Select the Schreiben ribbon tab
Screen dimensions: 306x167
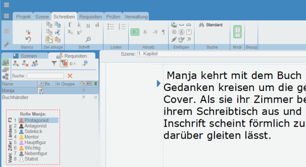pyautogui.click(x=64, y=17)
